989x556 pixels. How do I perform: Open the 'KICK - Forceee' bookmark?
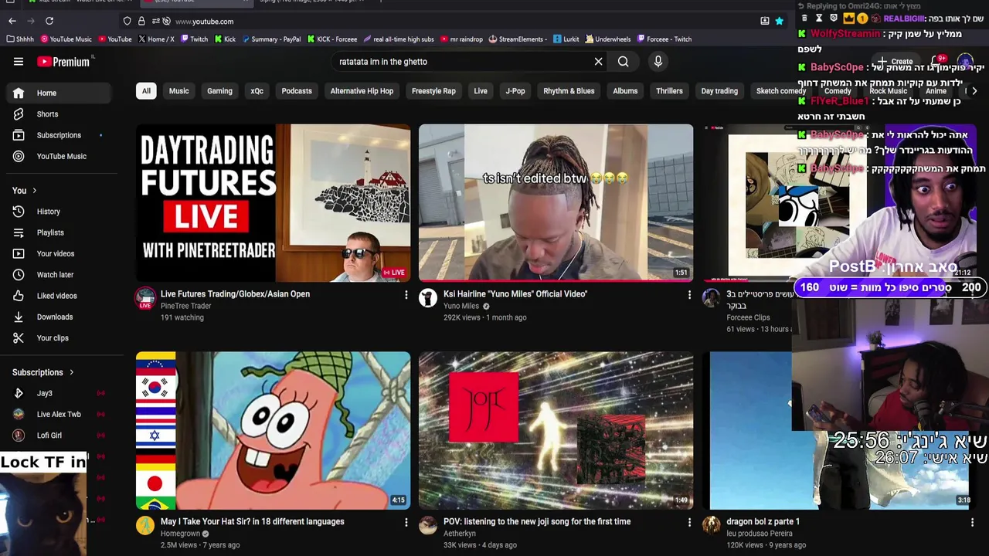tap(332, 39)
